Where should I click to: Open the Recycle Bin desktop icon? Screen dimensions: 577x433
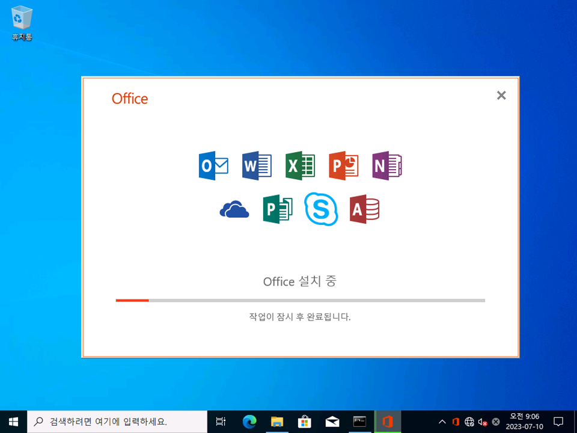point(22,23)
